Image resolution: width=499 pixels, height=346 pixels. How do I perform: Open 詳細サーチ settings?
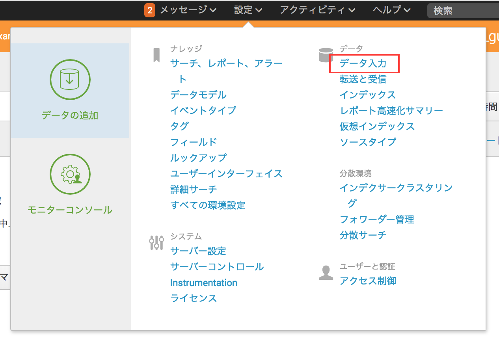pos(194,190)
